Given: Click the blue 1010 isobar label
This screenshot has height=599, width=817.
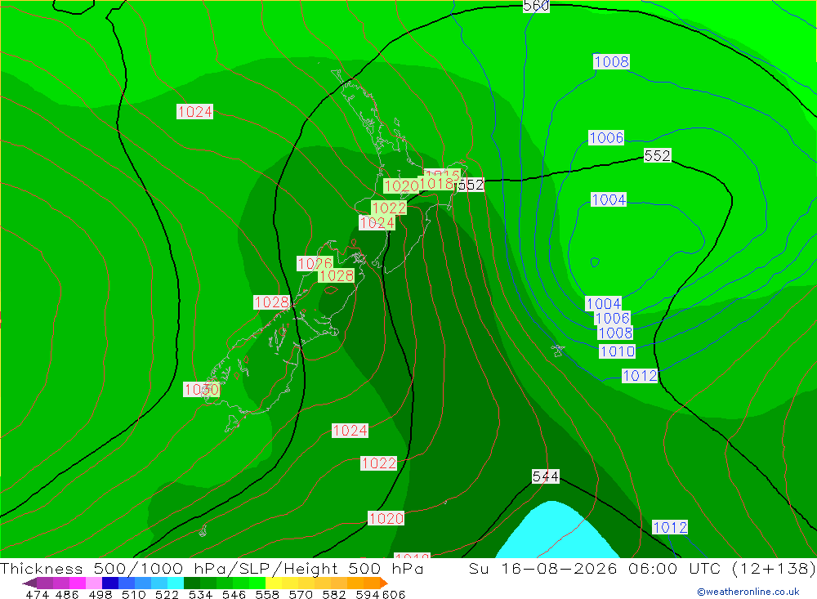Looking at the screenshot, I should tap(618, 351).
